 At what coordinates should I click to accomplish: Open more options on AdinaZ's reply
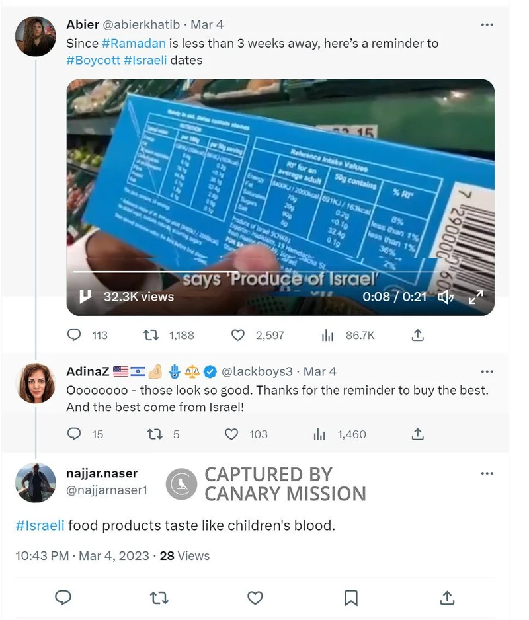point(487,371)
